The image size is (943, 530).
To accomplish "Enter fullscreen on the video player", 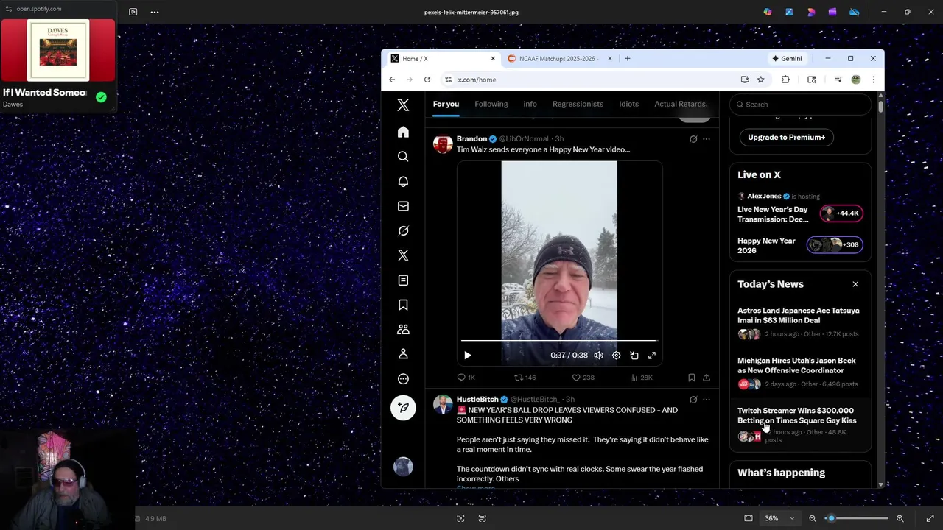I will pyautogui.click(x=652, y=356).
